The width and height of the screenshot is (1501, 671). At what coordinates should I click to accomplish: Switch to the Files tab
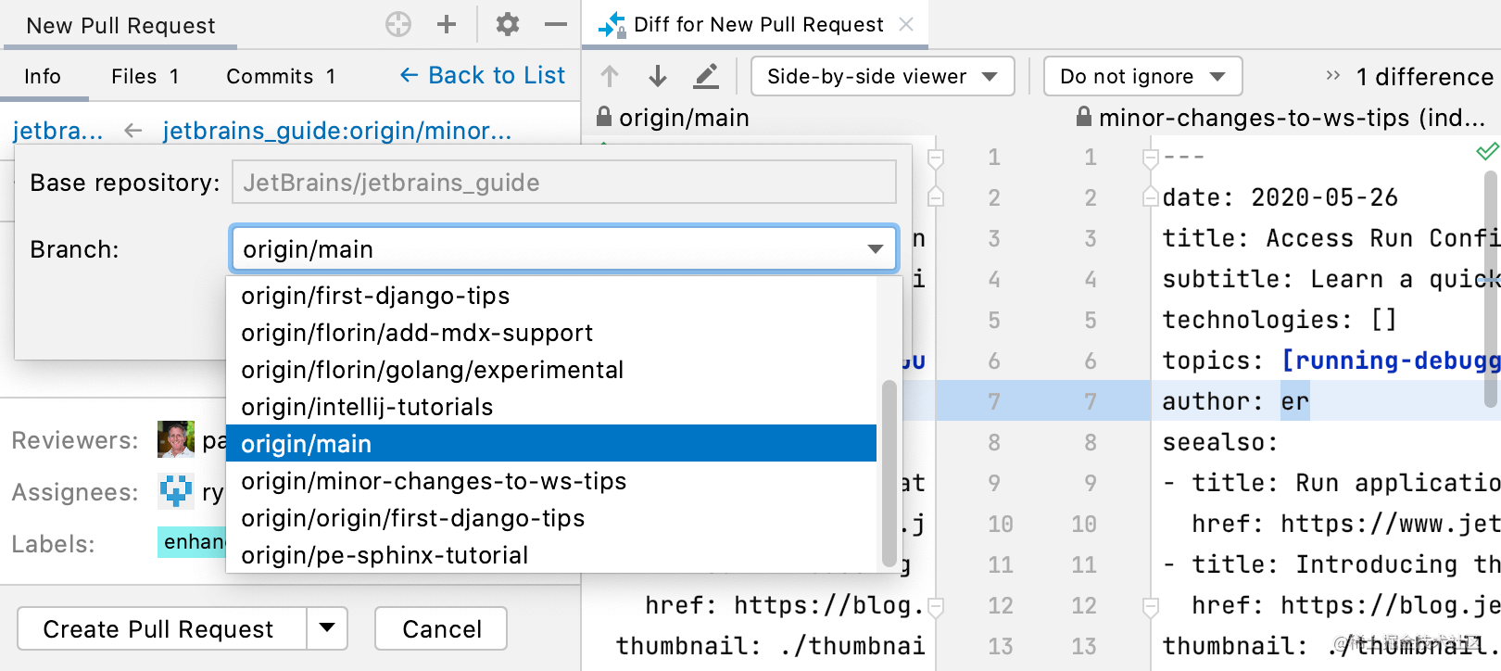coord(145,76)
